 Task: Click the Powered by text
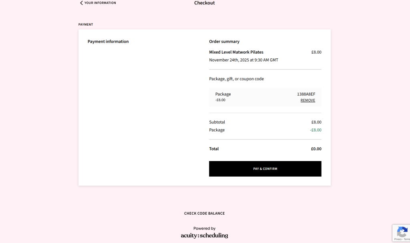(x=204, y=229)
